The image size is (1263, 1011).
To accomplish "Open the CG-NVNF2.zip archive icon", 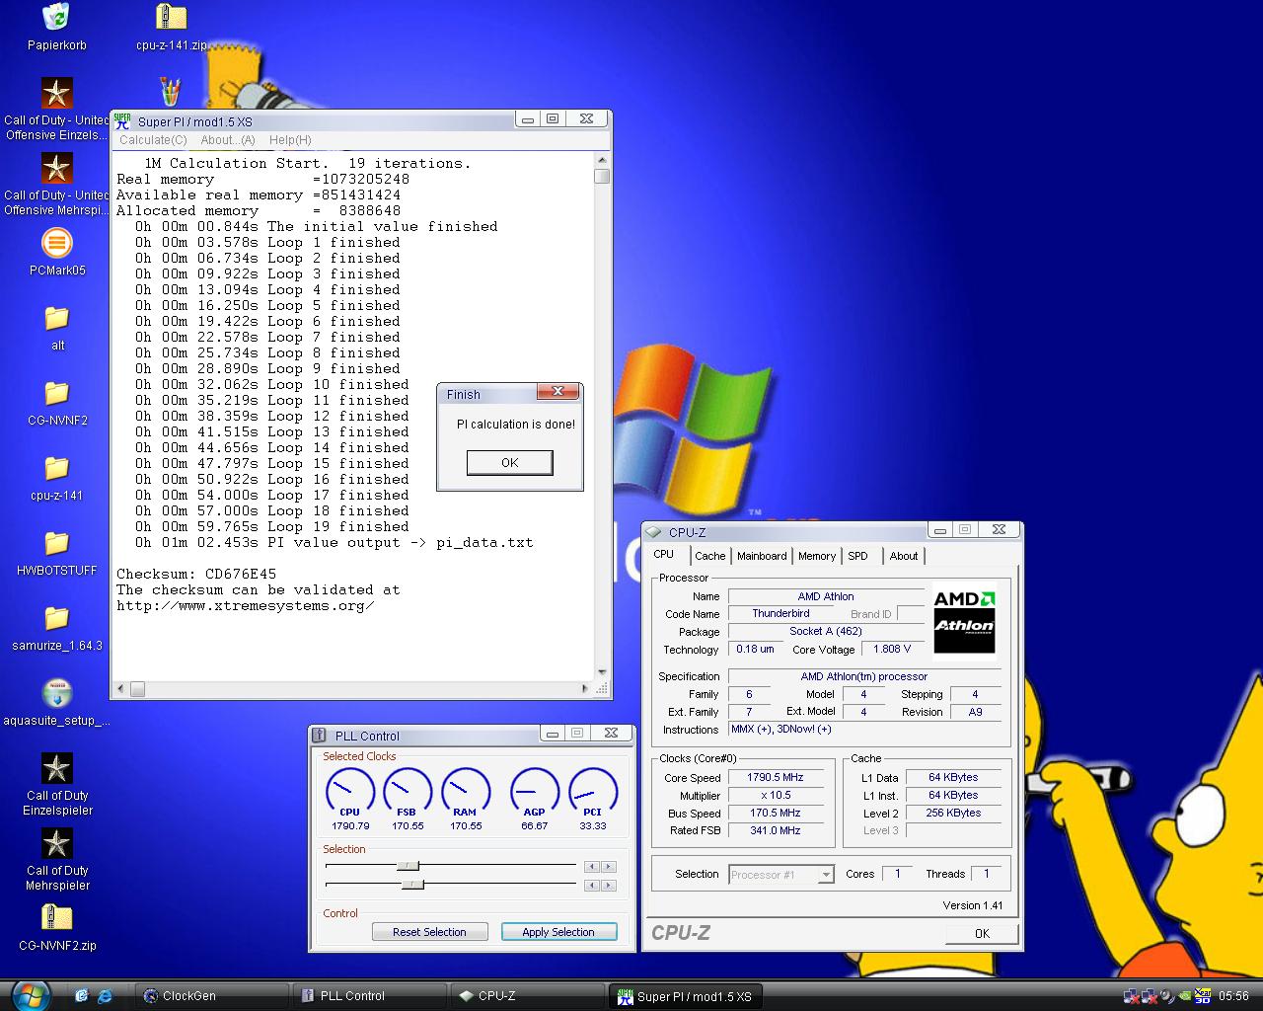I will click(56, 918).
